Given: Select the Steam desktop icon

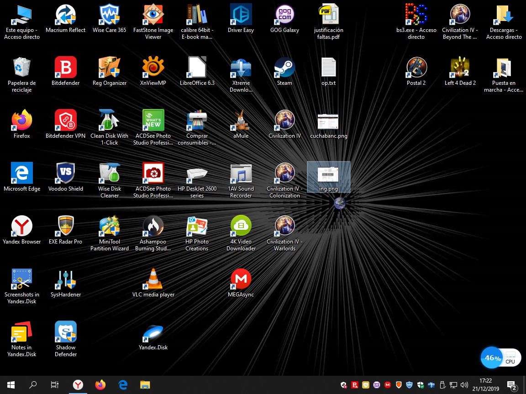Looking at the screenshot, I should pos(284,68).
